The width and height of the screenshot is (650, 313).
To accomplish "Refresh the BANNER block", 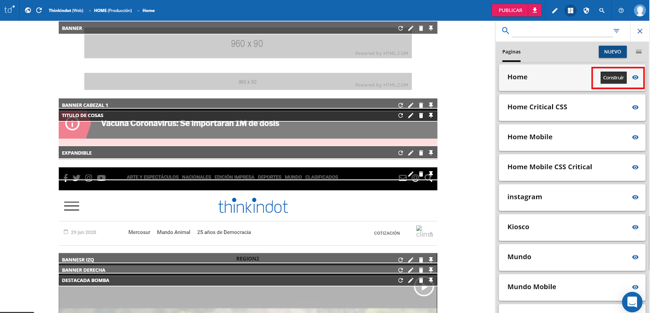I will (401, 28).
